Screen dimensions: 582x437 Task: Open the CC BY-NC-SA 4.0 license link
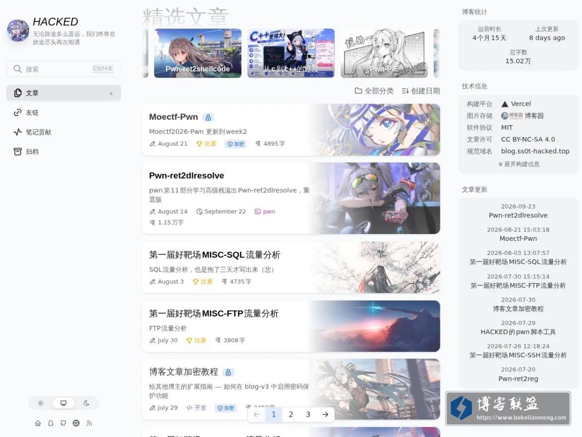[528, 139]
